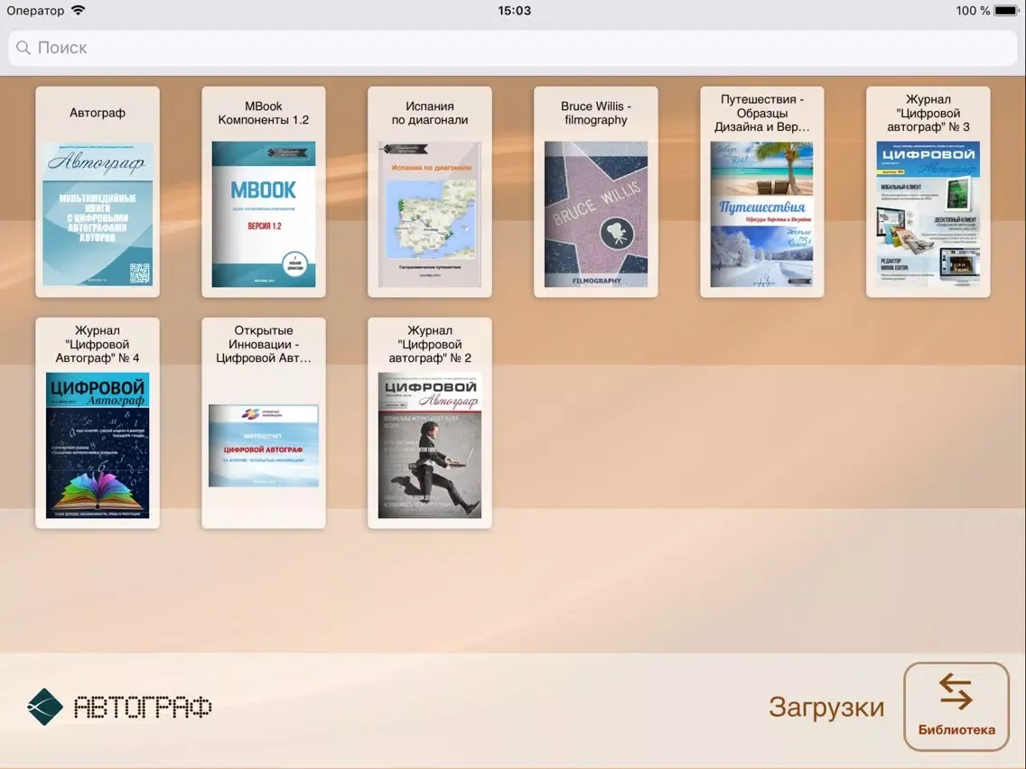Screen dimensions: 1026x769
Task: Open Журнал Цифровой автограф № 2 cover
Action: tap(430, 445)
